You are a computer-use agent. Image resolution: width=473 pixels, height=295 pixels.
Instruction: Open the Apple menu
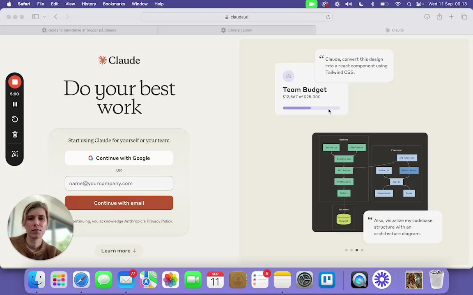[9, 4]
